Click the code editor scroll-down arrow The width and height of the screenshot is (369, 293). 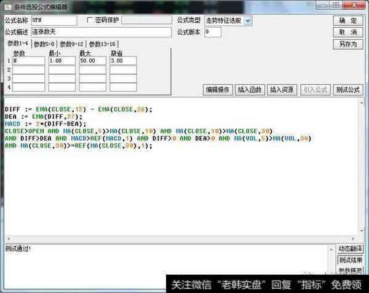pos(362,231)
